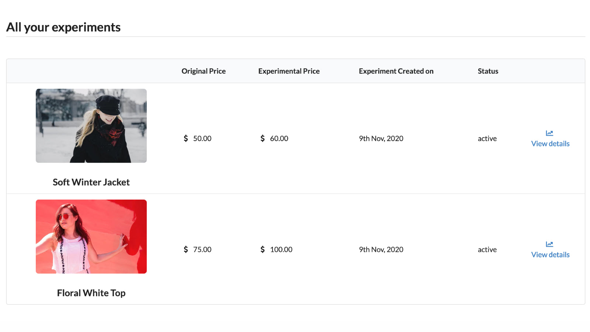Click the chart icon for Soft Winter Jacket

point(549,133)
